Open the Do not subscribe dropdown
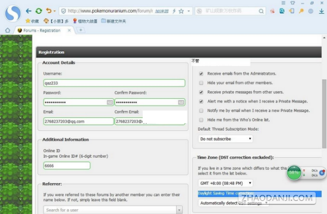This screenshot has width=327, height=214. pyautogui.click(x=225, y=139)
